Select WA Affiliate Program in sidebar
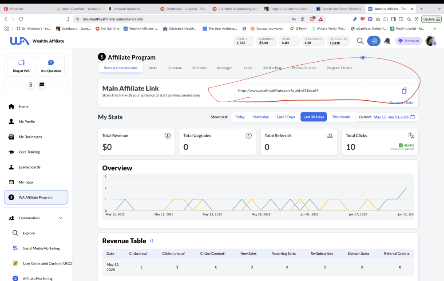 pos(36,197)
